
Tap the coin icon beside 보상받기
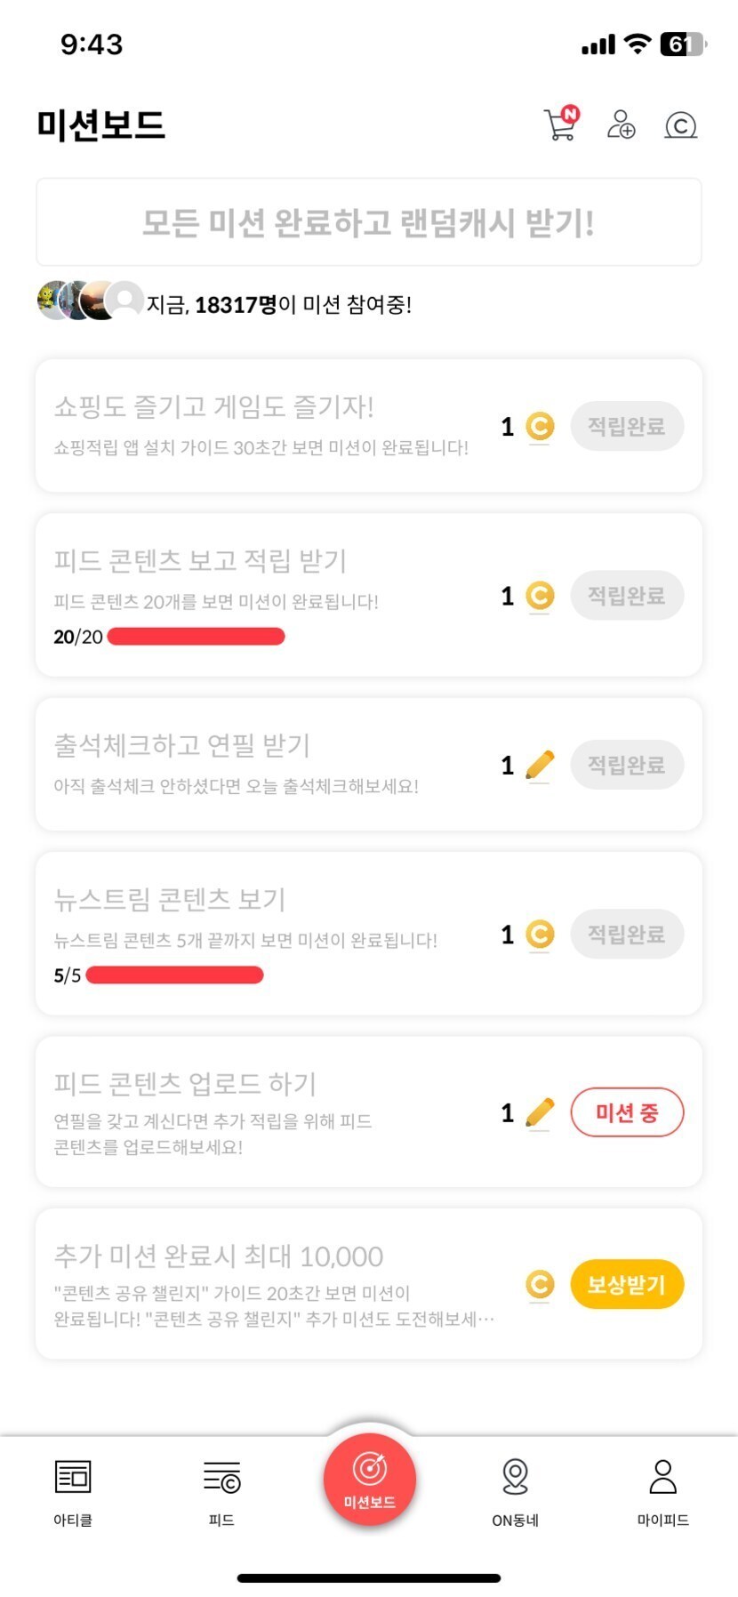coord(540,1284)
